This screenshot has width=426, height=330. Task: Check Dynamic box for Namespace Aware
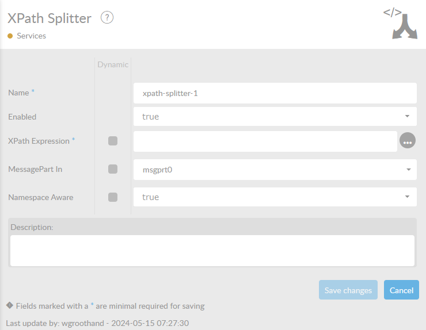(113, 197)
